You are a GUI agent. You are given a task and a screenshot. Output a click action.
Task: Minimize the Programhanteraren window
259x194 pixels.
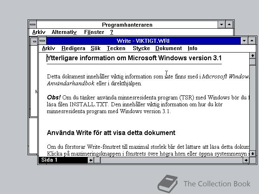pyautogui.click(x=221, y=25)
